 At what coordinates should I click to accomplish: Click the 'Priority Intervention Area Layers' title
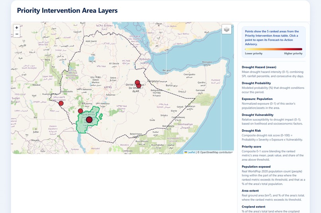[x=67, y=10]
